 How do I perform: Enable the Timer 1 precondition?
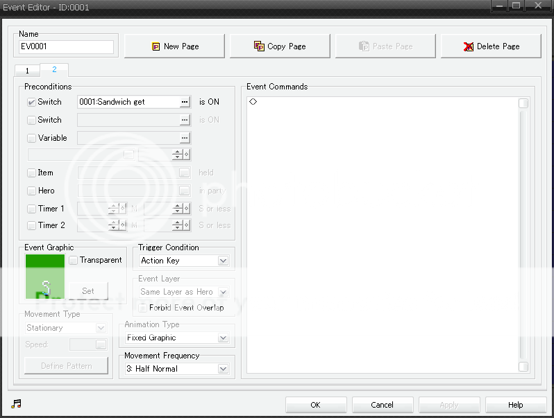pos(31,209)
